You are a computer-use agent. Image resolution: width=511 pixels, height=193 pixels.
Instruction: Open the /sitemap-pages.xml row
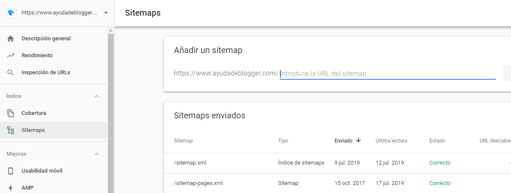337,183
